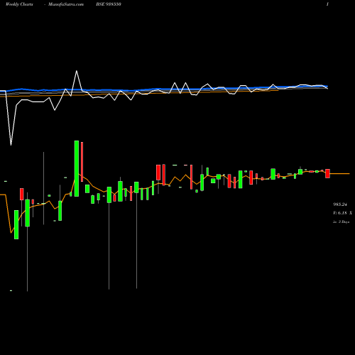Viewport: 355px width, 355px height.
Task: Click the 'V: 6.18 X' volume text
Action: [x=342, y=213]
